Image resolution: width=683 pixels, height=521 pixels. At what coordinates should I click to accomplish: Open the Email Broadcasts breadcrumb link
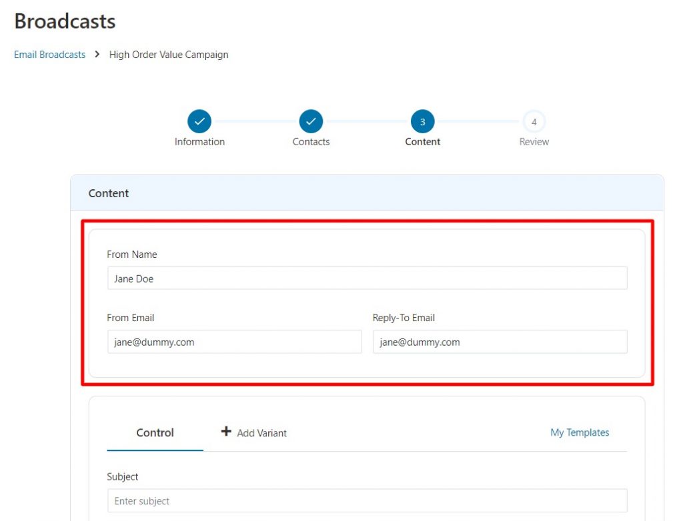pos(49,55)
